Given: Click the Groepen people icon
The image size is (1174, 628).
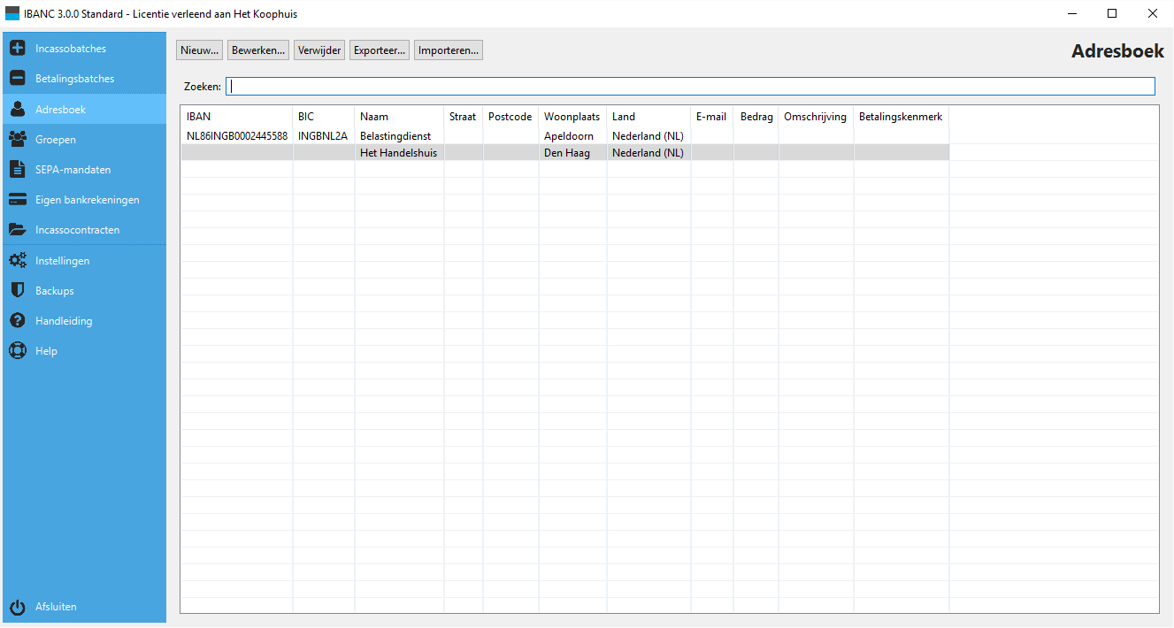Looking at the screenshot, I should (18, 139).
